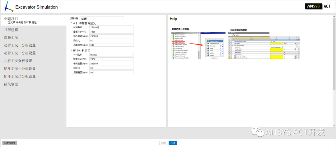The width and height of the screenshot is (336, 147).
Task: Click the Help panel scrollbar thumb
Action: coord(334,54)
